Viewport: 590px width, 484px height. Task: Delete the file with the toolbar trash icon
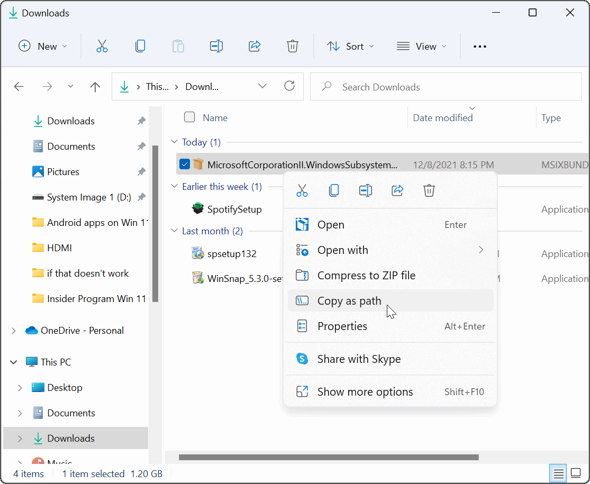pyautogui.click(x=293, y=46)
